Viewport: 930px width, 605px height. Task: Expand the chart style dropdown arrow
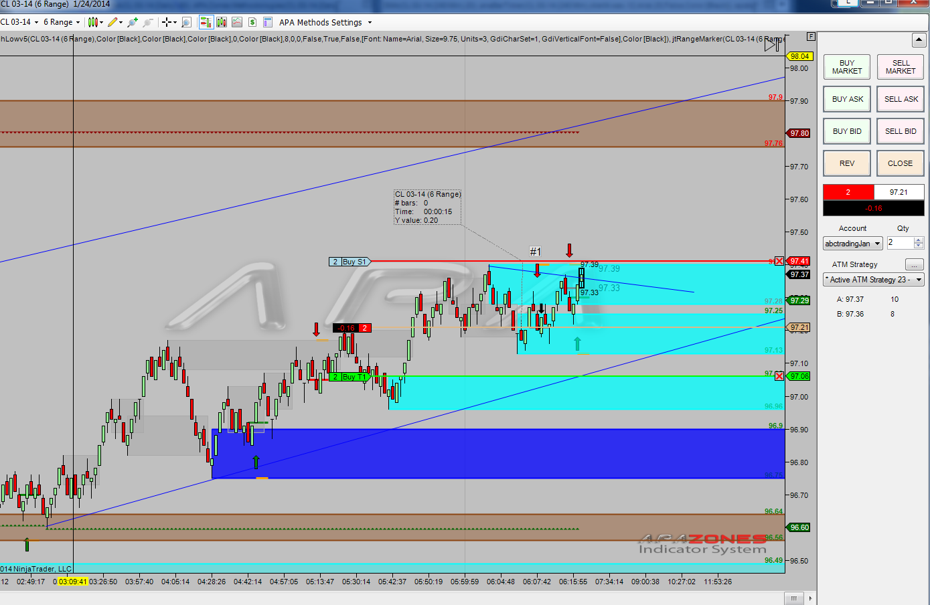tap(102, 22)
